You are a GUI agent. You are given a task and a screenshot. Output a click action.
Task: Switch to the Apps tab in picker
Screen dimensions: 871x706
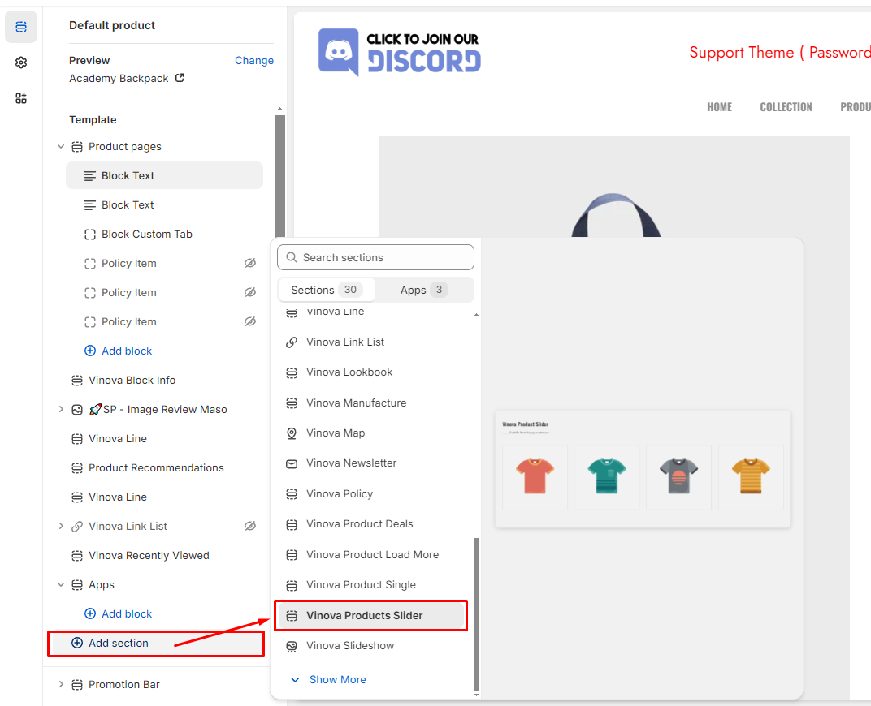(424, 290)
